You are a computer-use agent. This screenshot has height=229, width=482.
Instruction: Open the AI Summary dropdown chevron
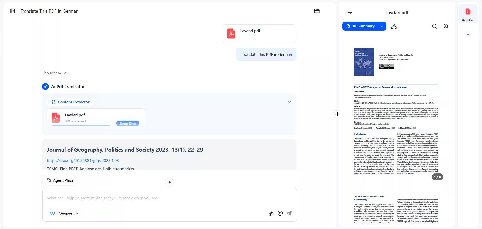[x=382, y=26]
